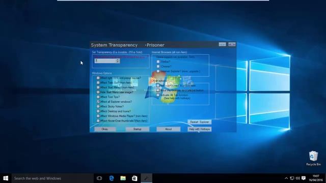The image size is (326, 183).
Task: Click the Okay button
Action: coord(105,129)
